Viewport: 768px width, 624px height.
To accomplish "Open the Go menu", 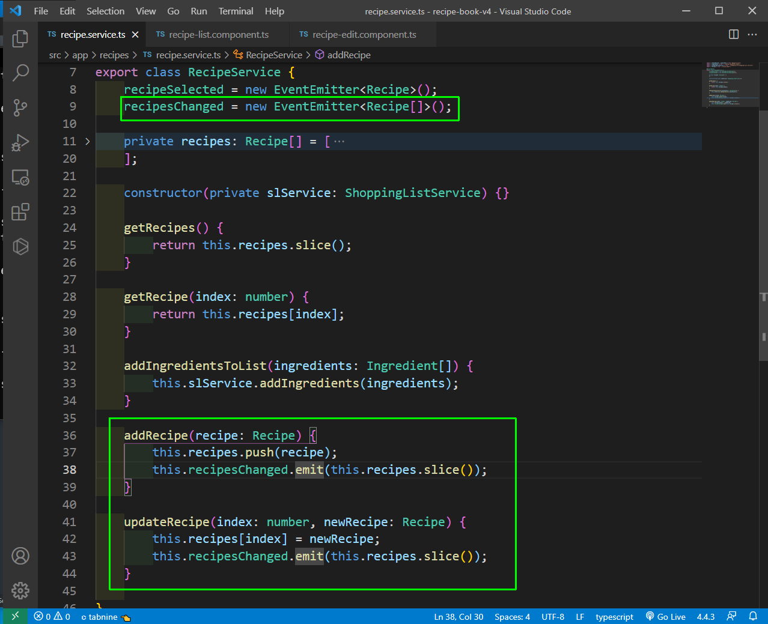I will (x=173, y=11).
